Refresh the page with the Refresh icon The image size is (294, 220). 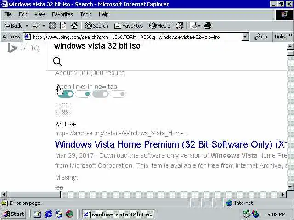(63, 26)
